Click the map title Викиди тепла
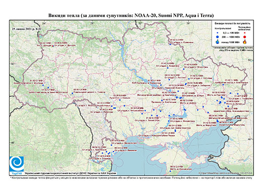Viewport: 262px width, 185px height. (131, 16)
